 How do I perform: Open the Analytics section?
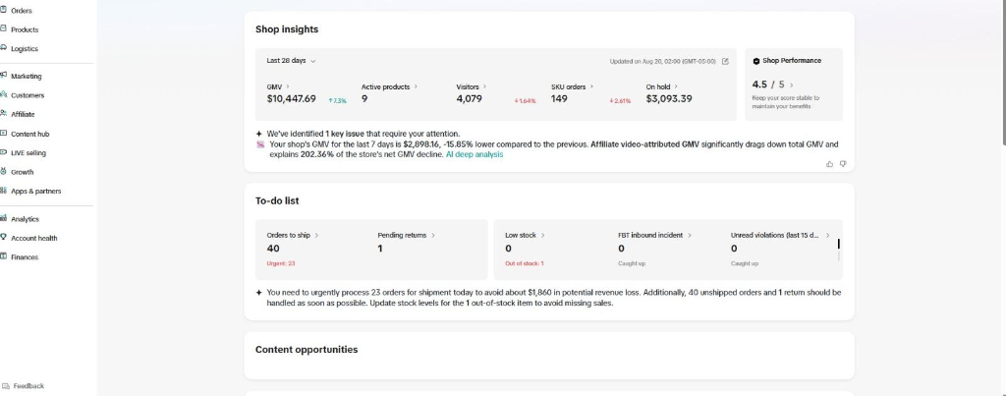click(25, 219)
